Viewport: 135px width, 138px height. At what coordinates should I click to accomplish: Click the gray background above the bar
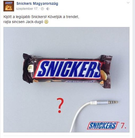(x=66, y=40)
